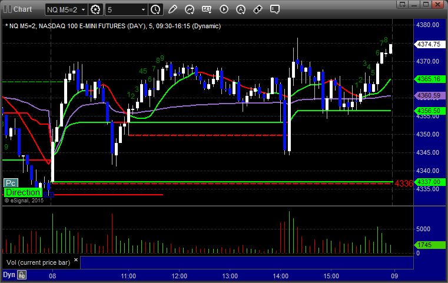Open the studies chart-line icon menu

pyautogui.click(x=190, y=9)
